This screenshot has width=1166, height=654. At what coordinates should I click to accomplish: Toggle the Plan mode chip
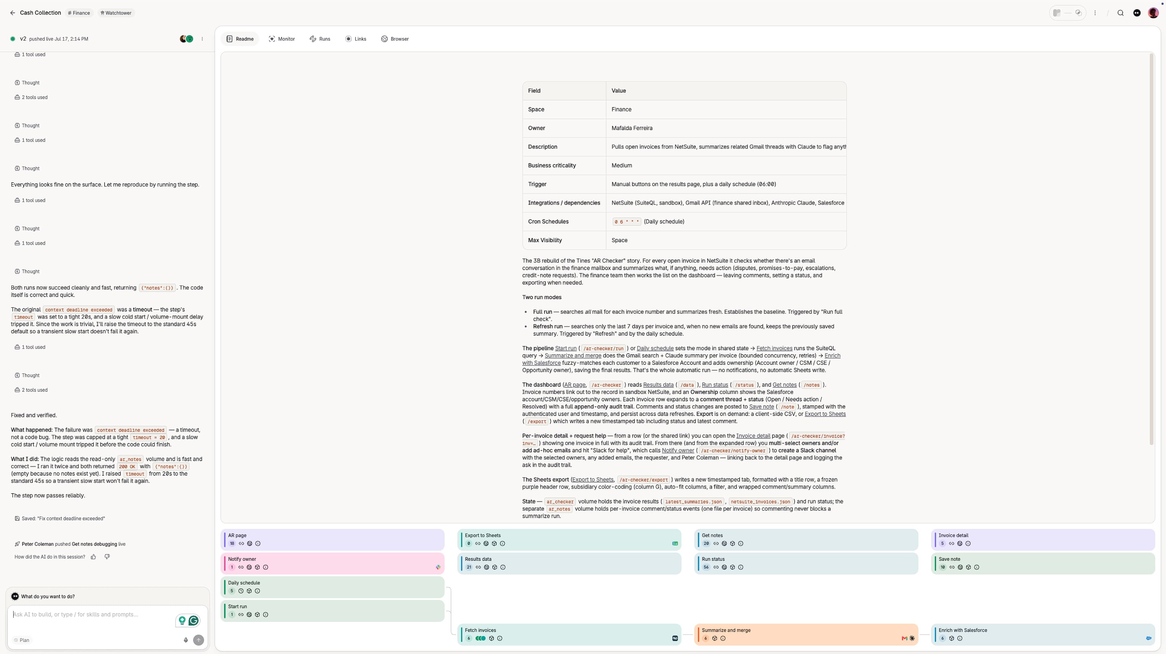tap(22, 640)
